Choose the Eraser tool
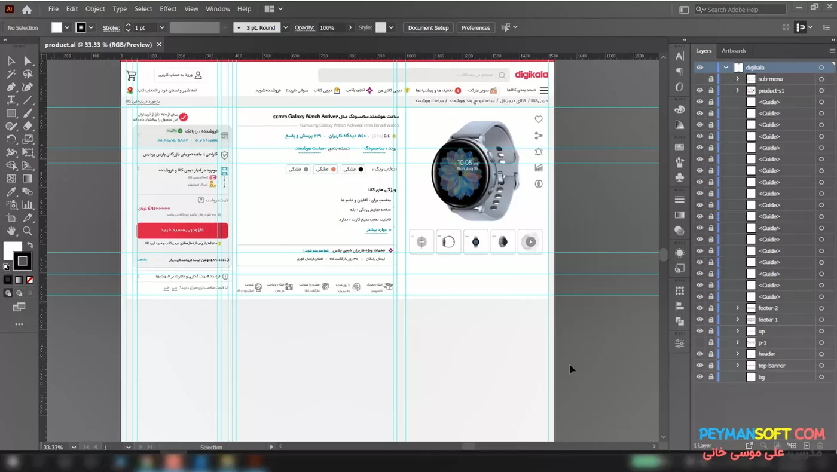Screen dimensions: 837x472 coord(28,127)
